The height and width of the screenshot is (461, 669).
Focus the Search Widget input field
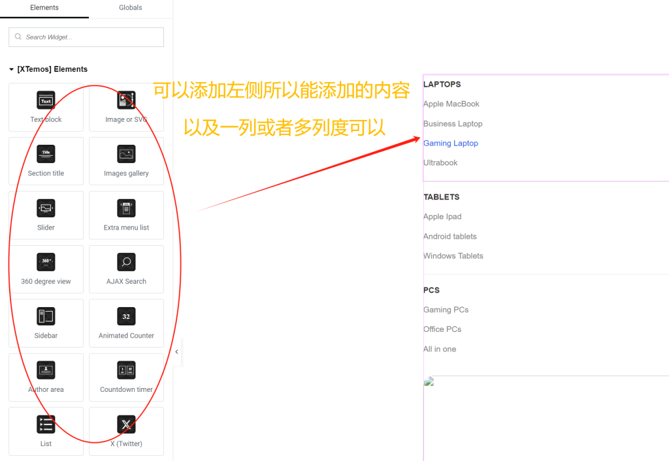pos(86,37)
